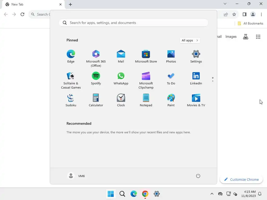Open Chrome's three-dot menu
Image resolution: width=267 pixels, height=200 pixels.
point(261,15)
